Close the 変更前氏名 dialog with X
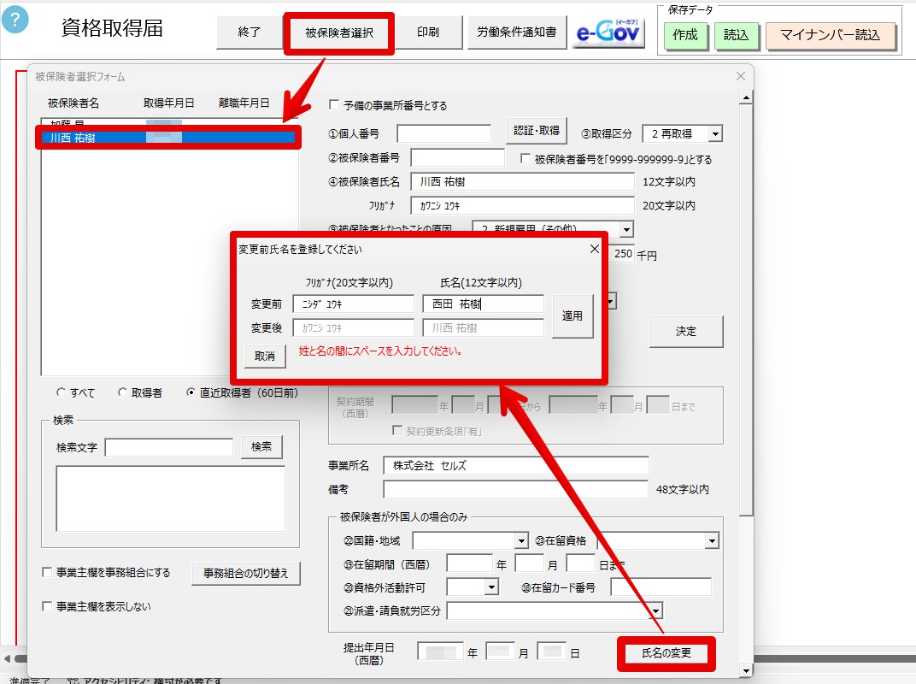This screenshot has height=684, width=916. 594,249
